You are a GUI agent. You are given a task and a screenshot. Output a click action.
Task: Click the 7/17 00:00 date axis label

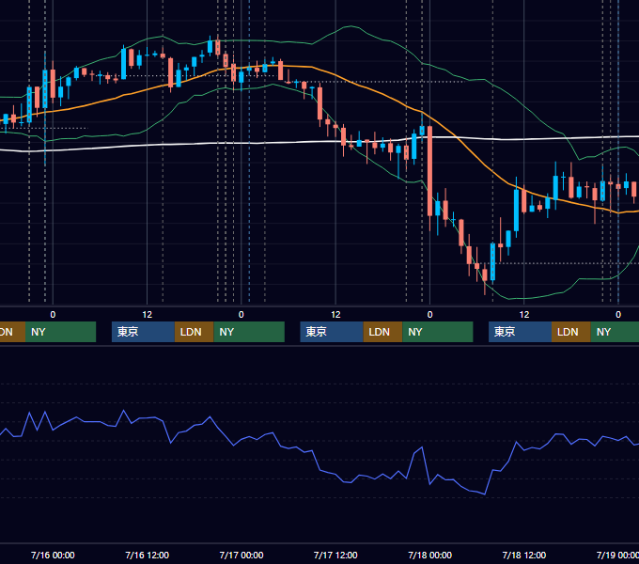pos(242,555)
